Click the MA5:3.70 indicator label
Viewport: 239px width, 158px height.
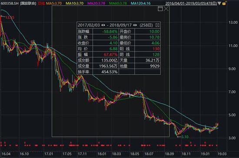pos(54,3)
